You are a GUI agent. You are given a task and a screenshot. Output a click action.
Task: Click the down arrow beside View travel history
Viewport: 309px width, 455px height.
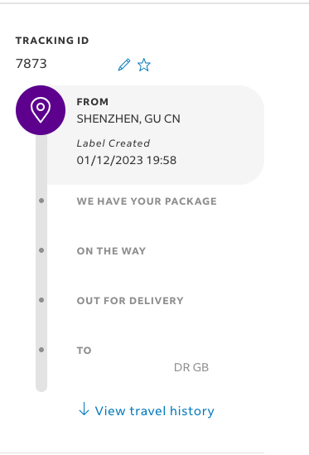click(x=84, y=409)
